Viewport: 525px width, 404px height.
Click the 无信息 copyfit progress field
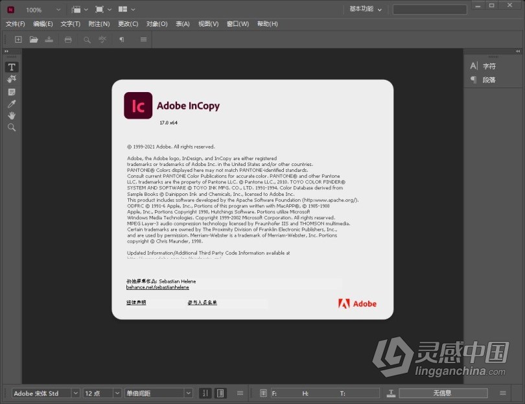pyautogui.click(x=443, y=393)
